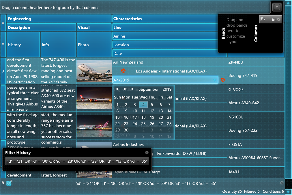Click the Columns section label
Viewport: 292px width, 195px height.
pos(256,33)
